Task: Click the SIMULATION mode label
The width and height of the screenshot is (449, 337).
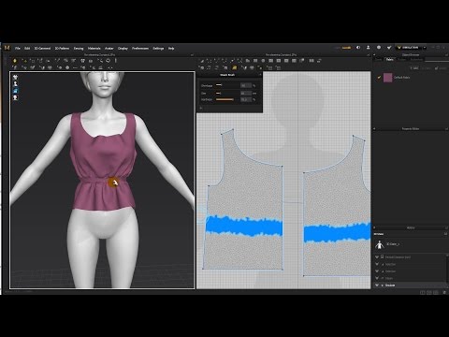Action: 410,48
